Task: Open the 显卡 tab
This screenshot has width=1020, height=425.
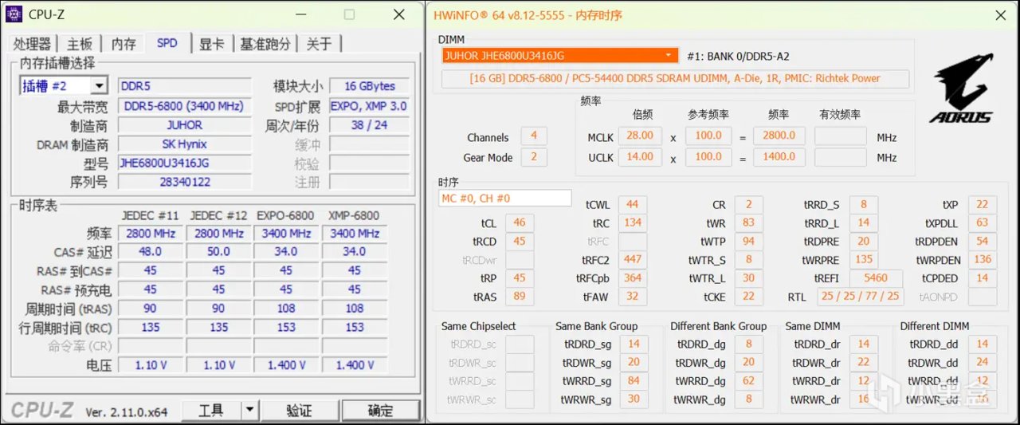Action: [x=212, y=44]
